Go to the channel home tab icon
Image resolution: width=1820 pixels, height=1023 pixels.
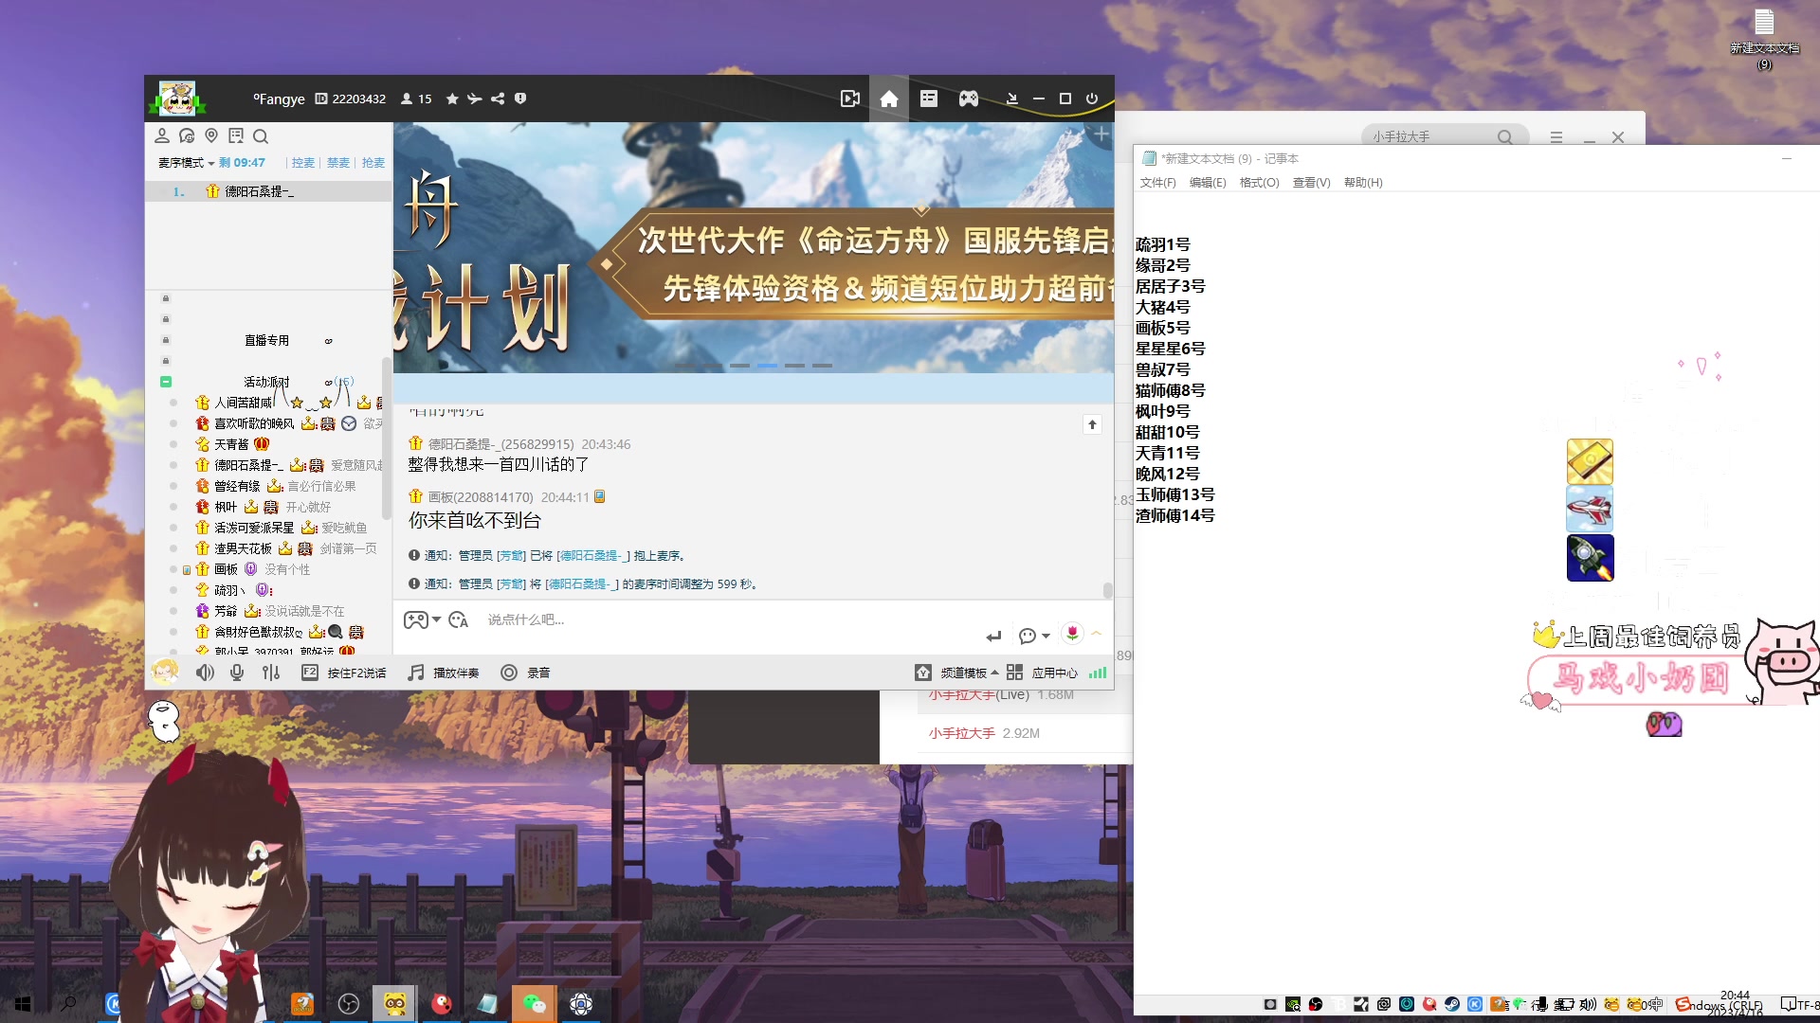(889, 99)
